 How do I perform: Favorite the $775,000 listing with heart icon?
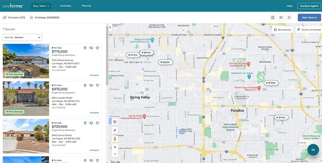coord(98,48)
